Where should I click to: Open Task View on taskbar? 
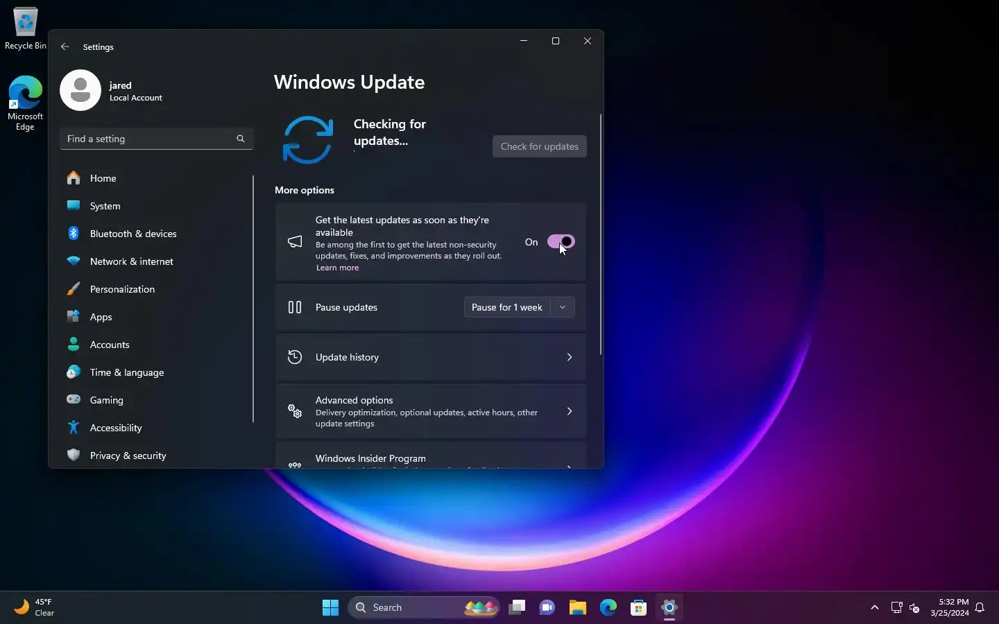517,607
